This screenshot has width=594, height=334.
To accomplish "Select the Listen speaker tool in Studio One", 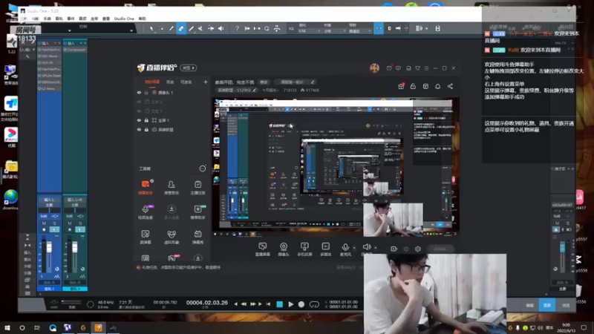I will coord(221,28).
